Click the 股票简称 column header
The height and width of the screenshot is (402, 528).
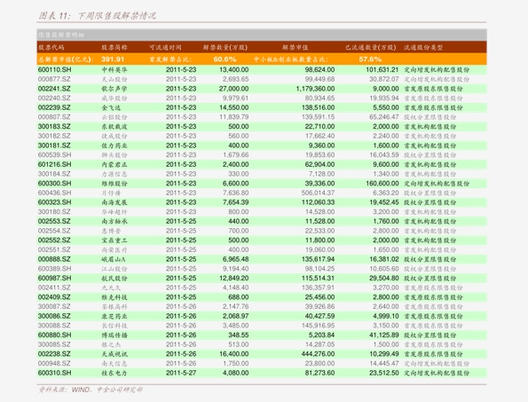(114, 47)
